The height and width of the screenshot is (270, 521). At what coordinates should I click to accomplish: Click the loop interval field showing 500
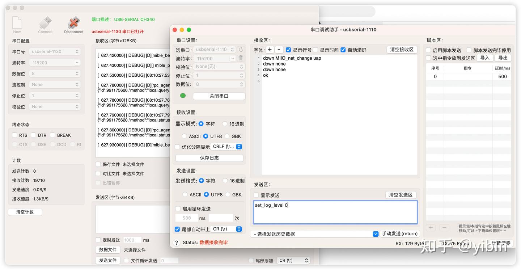coord(187,218)
